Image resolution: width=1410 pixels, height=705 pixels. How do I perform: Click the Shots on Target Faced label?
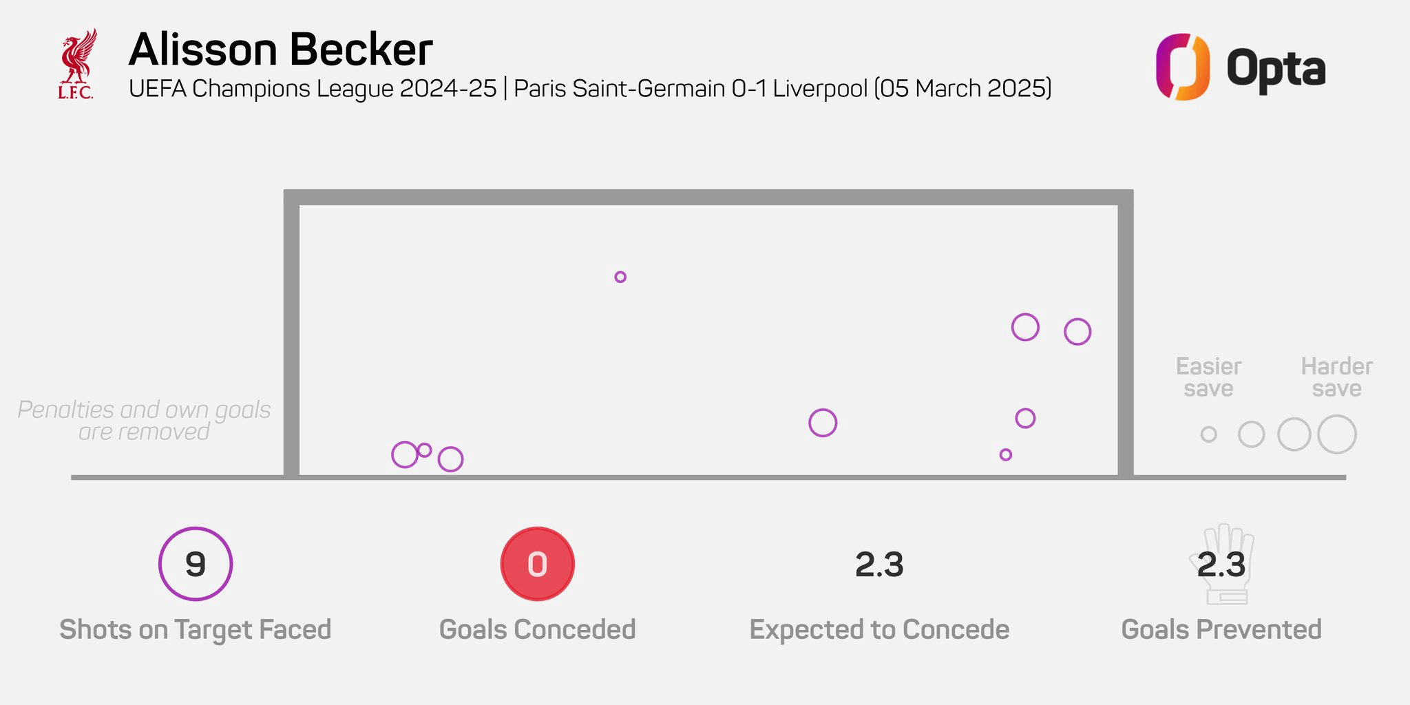tap(196, 630)
